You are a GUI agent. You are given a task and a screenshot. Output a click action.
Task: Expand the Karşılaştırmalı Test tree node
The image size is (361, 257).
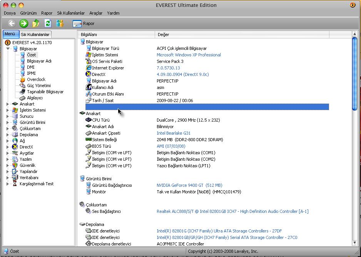coord(8,184)
